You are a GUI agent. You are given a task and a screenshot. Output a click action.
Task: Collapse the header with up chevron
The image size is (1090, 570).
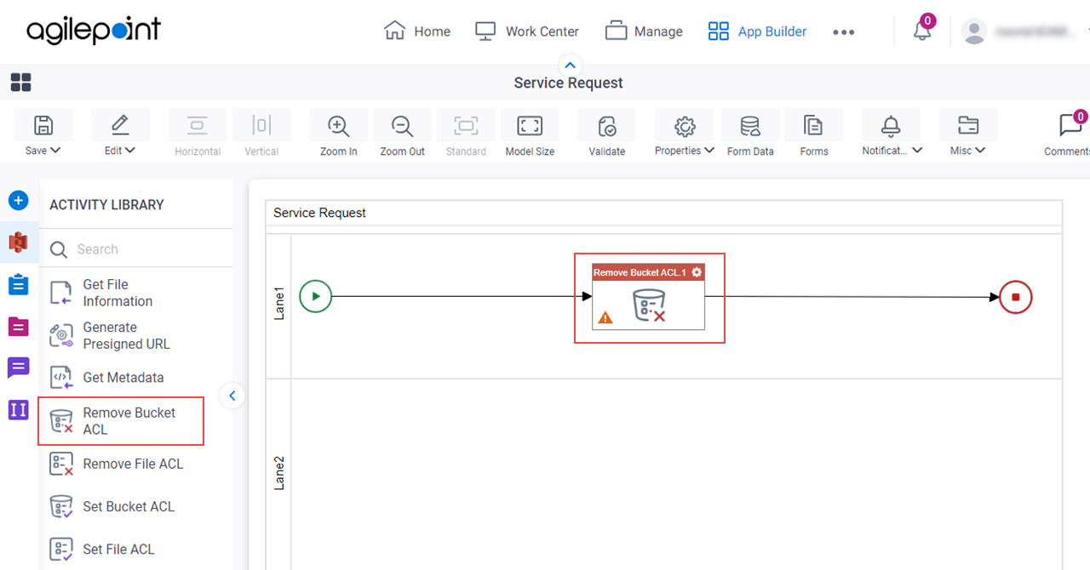[x=571, y=65]
